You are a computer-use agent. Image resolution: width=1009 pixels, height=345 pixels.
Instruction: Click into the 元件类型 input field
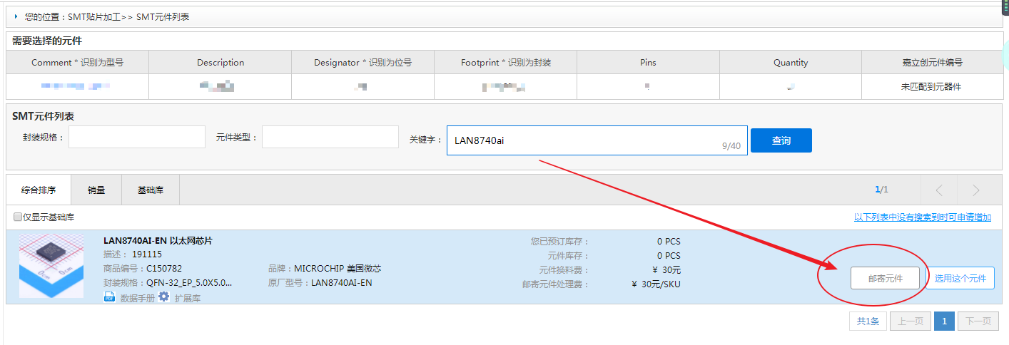point(330,138)
